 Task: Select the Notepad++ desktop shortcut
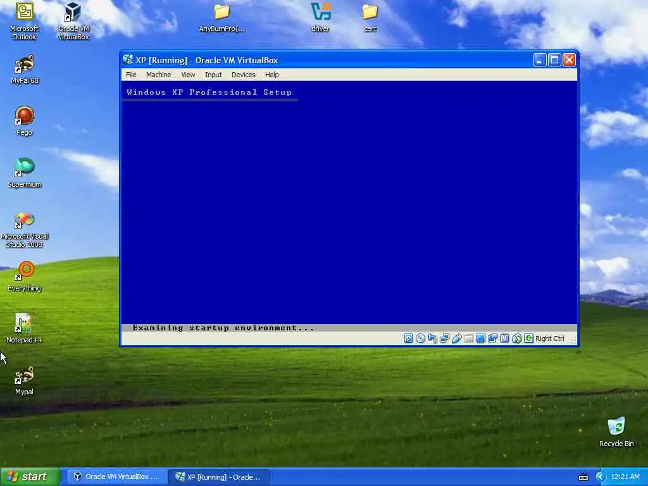pyautogui.click(x=25, y=328)
